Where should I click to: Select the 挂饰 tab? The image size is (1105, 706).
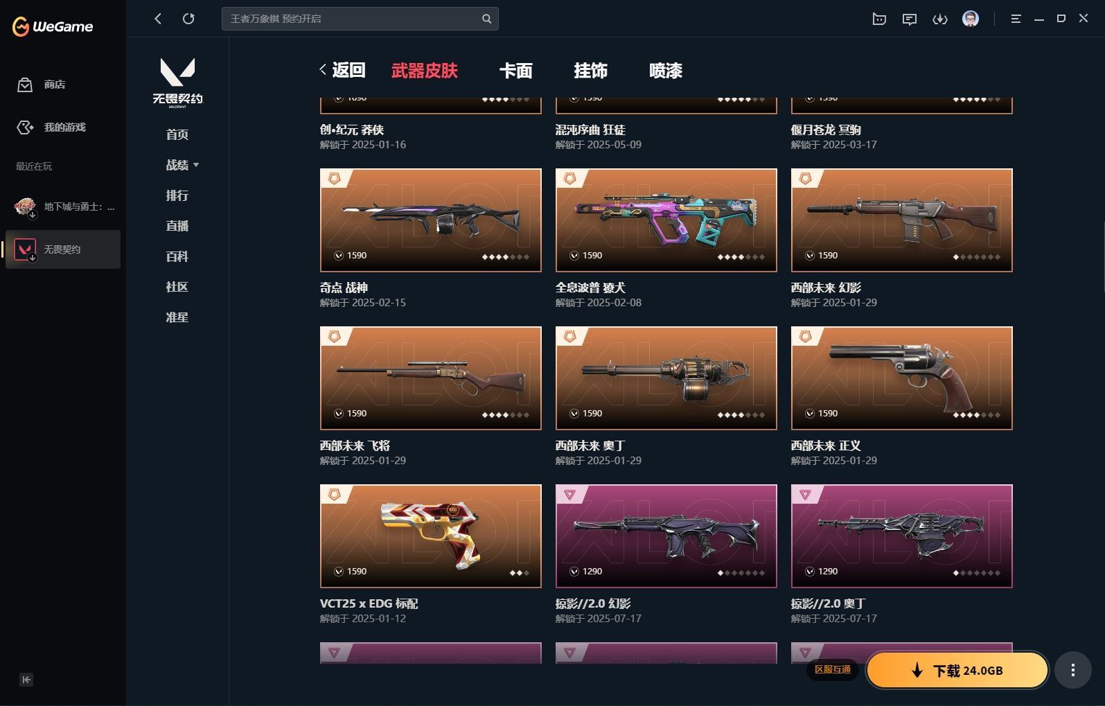pos(591,71)
